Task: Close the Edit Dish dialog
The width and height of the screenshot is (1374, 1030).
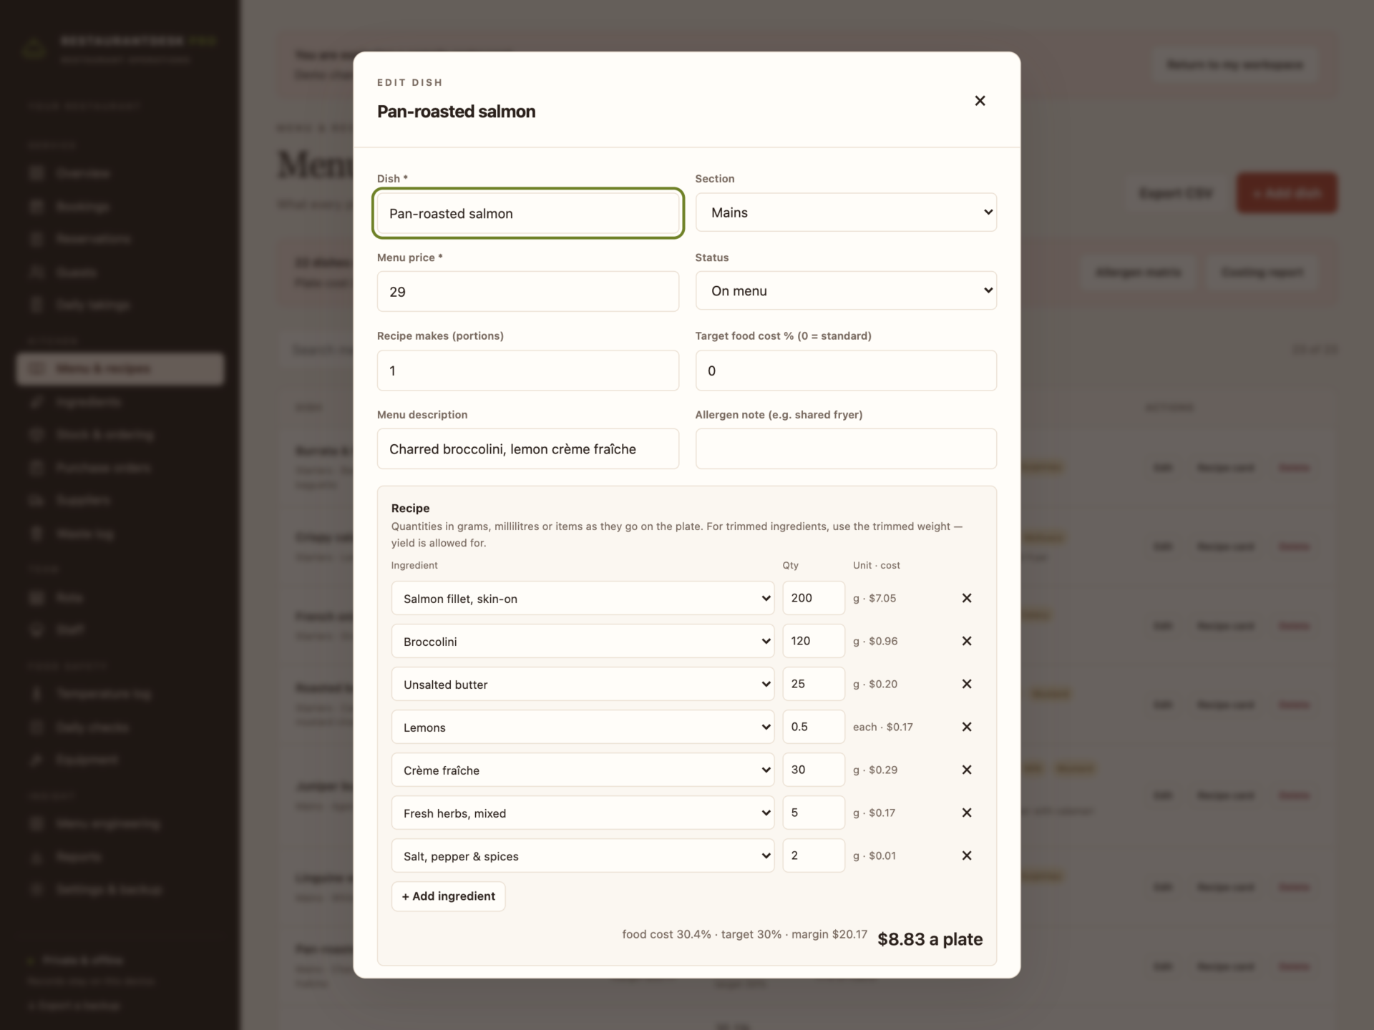Action: point(980,101)
